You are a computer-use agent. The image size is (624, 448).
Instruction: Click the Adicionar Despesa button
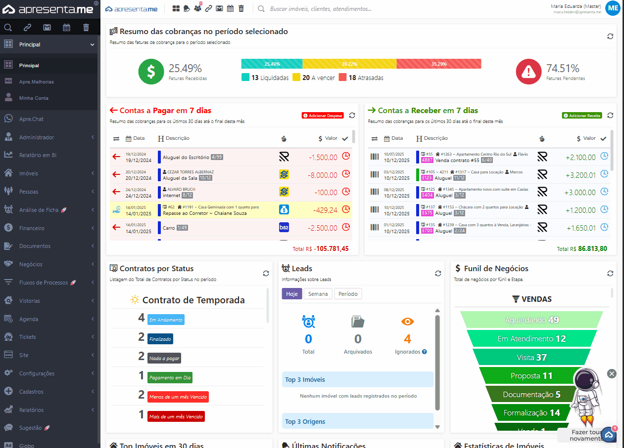323,116
